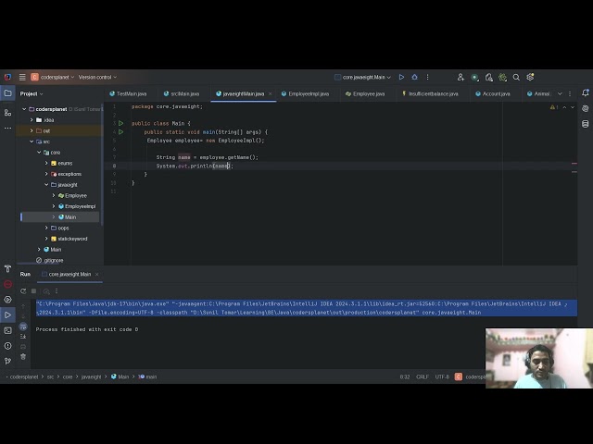Open Run panel more options
This screenshot has width=593, height=444.
click(57, 291)
